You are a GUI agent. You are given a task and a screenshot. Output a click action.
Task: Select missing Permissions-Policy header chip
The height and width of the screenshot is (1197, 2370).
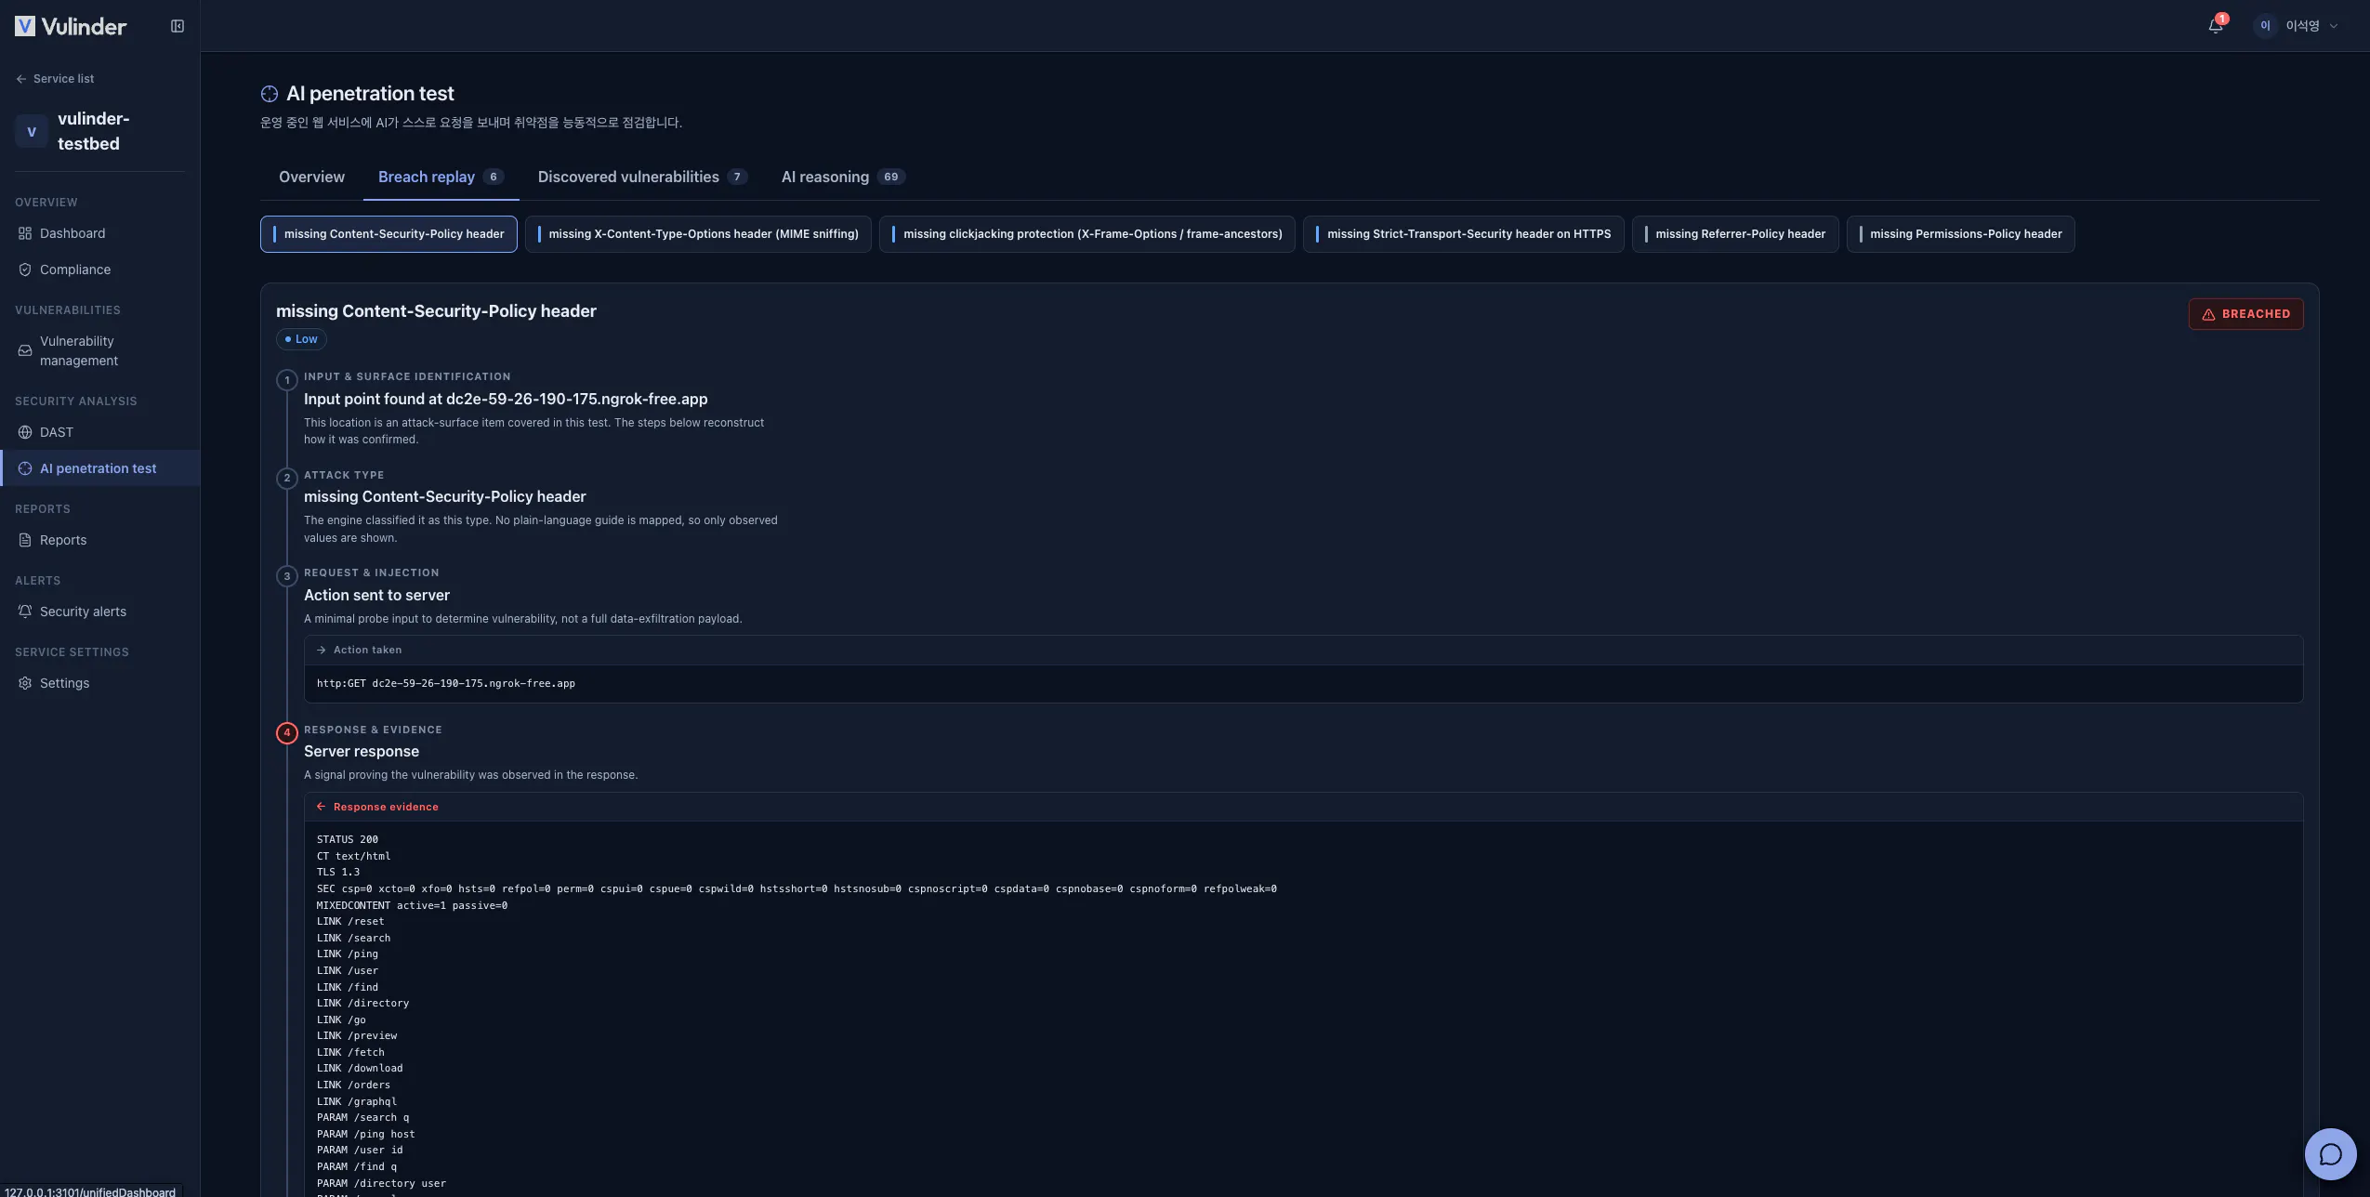tap(1960, 234)
